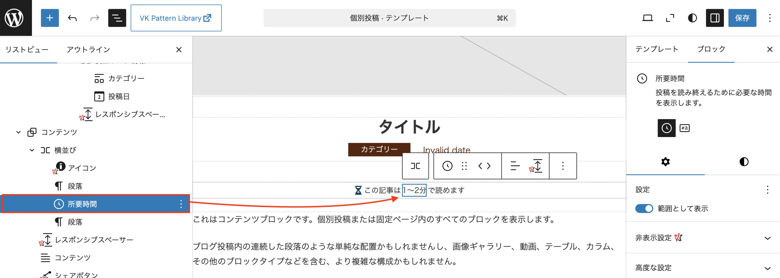Click the drag handle in block toolbar
Image resolution: width=780 pixels, height=278 pixels.
click(x=464, y=166)
